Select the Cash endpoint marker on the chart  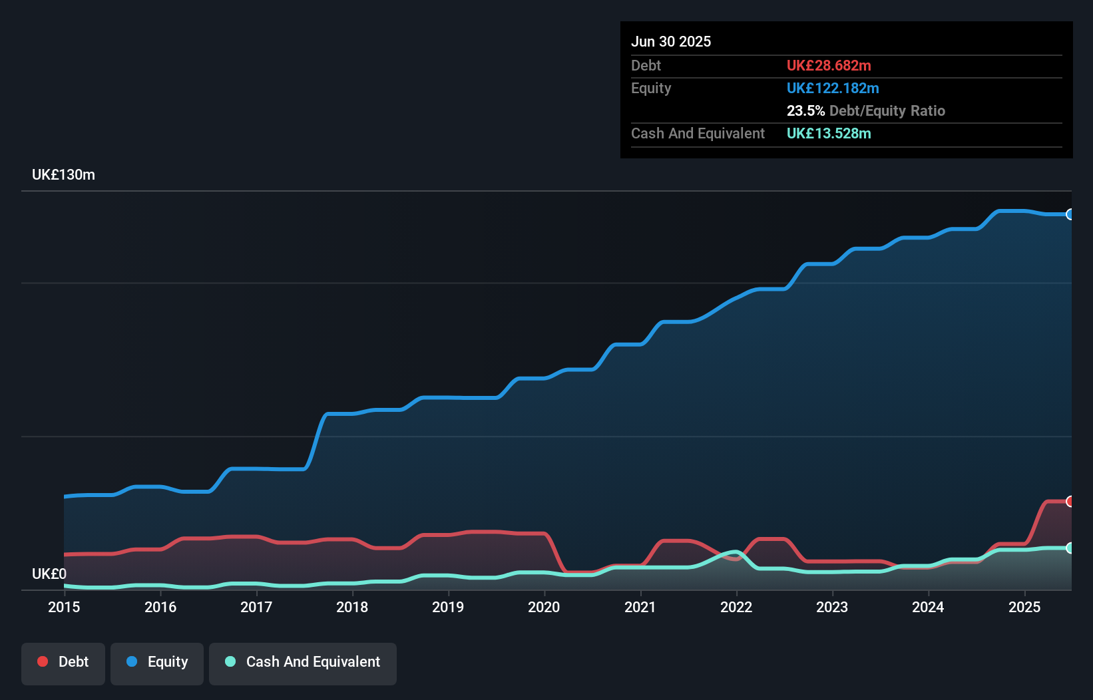coord(1070,548)
